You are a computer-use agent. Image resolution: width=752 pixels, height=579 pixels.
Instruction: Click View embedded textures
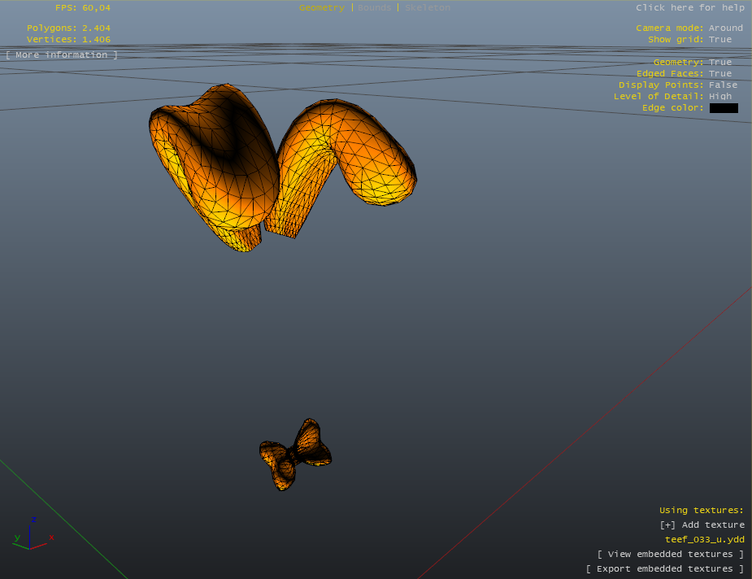click(x=671, y=554)
